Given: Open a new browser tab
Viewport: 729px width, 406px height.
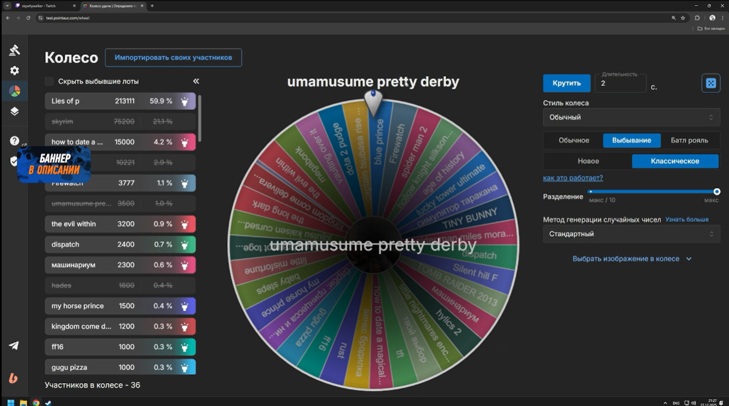Looking at the screenshot, I should click(x=152, y=5).
